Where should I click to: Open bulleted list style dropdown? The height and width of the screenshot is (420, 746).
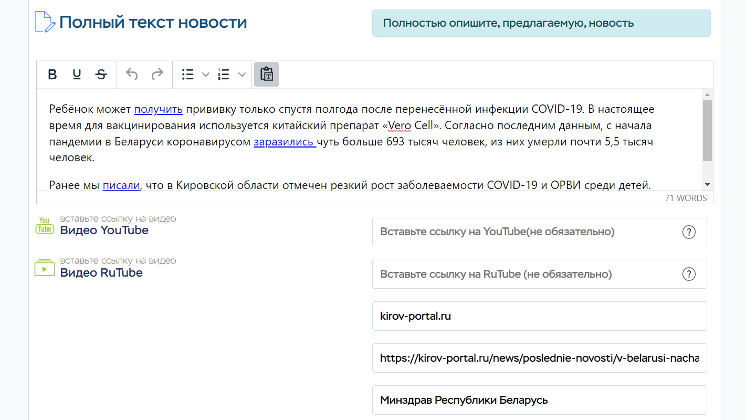206,75
